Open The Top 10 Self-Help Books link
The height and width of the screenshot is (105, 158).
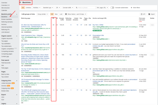tap(36, 70)
